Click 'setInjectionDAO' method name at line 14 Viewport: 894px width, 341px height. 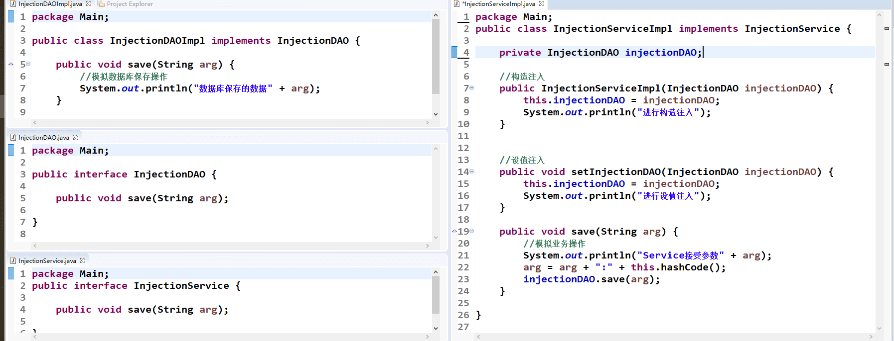click(616, 171)
